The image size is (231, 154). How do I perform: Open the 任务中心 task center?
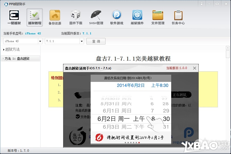178,17
